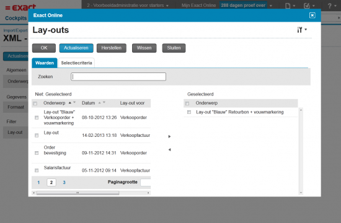
Task: Click Lay-out "Blauw" Retourbon + vouwmarkering text
Action: [x=240, y=112]
